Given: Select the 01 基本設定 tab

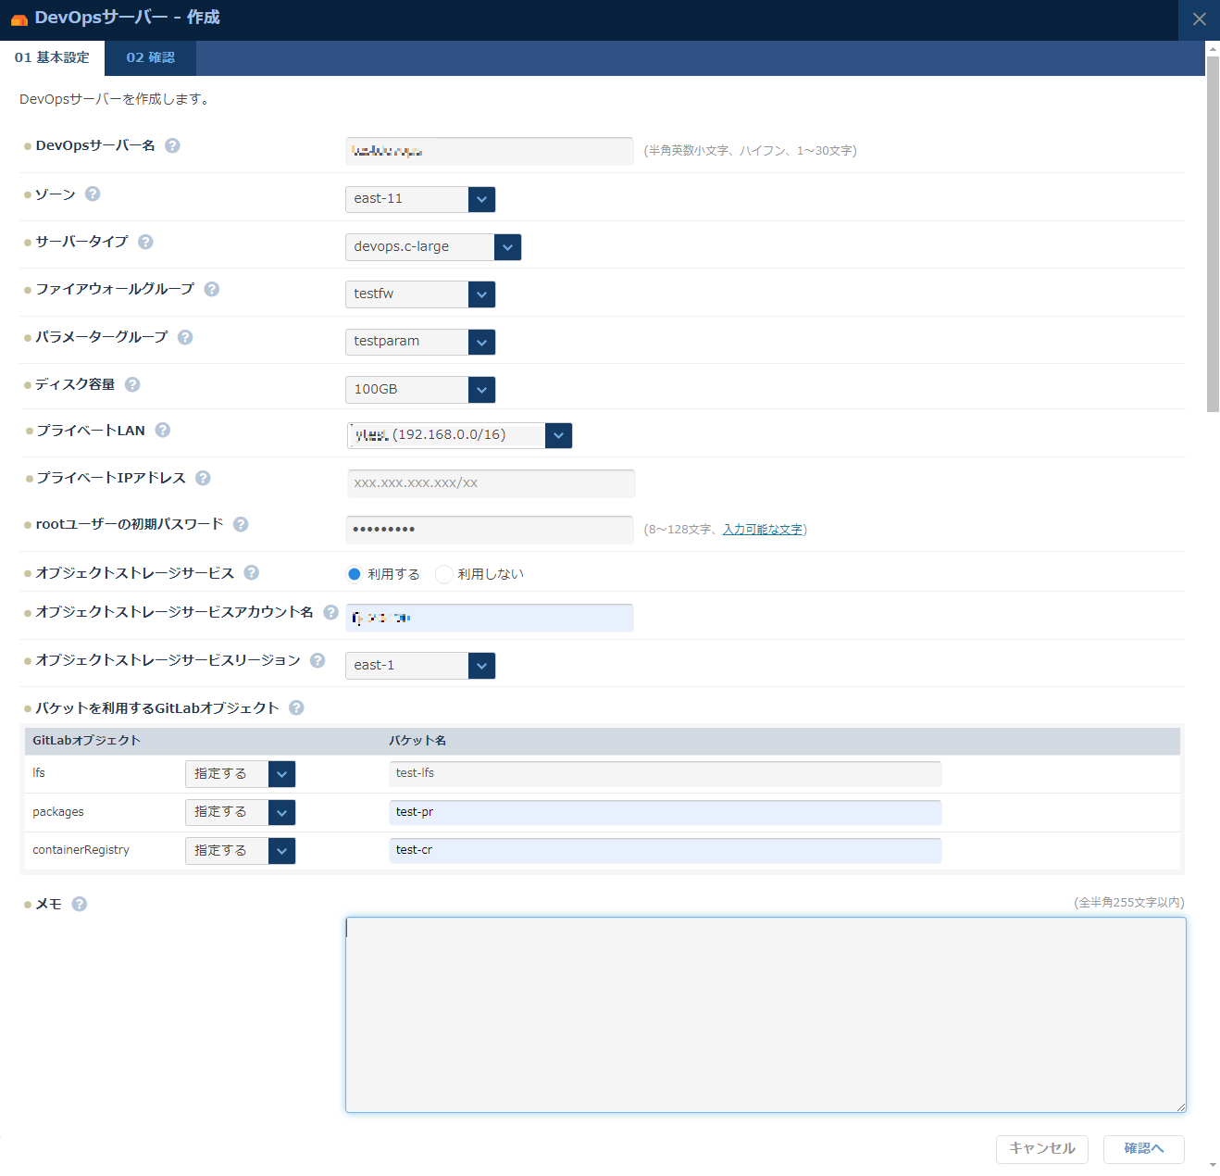Looking at the screenshot, I should click(52, 57).
